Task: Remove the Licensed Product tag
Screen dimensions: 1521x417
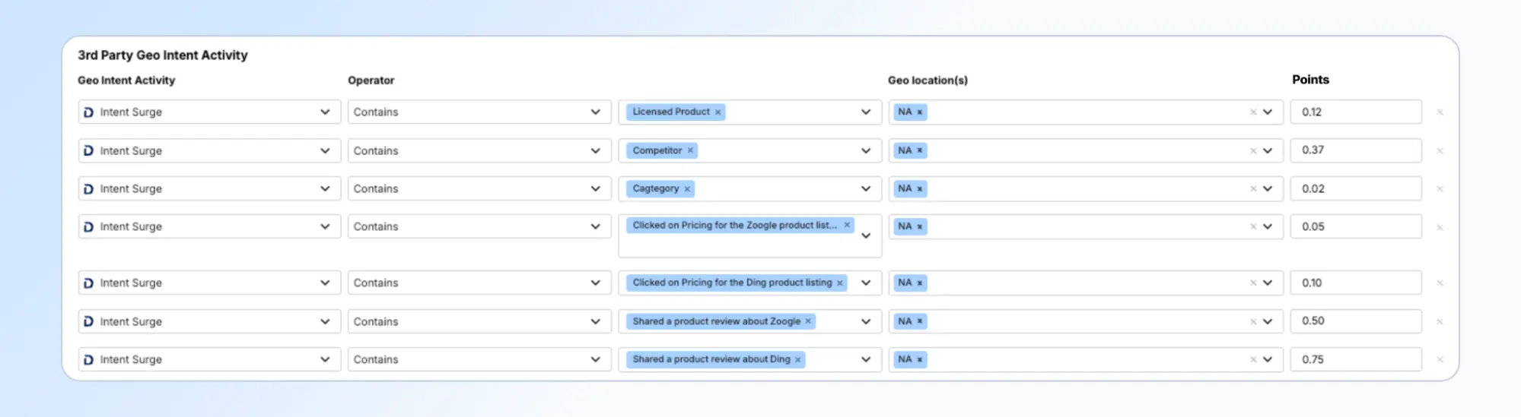Action: click(718, 112)
